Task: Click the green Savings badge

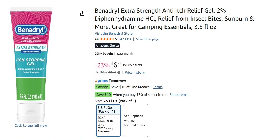Action: click(x=102, y=87)
